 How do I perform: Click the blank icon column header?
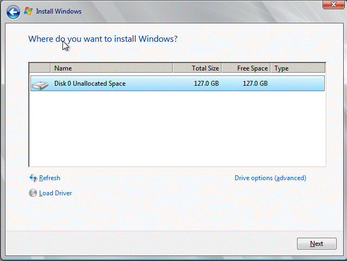[x=40, y=68]
